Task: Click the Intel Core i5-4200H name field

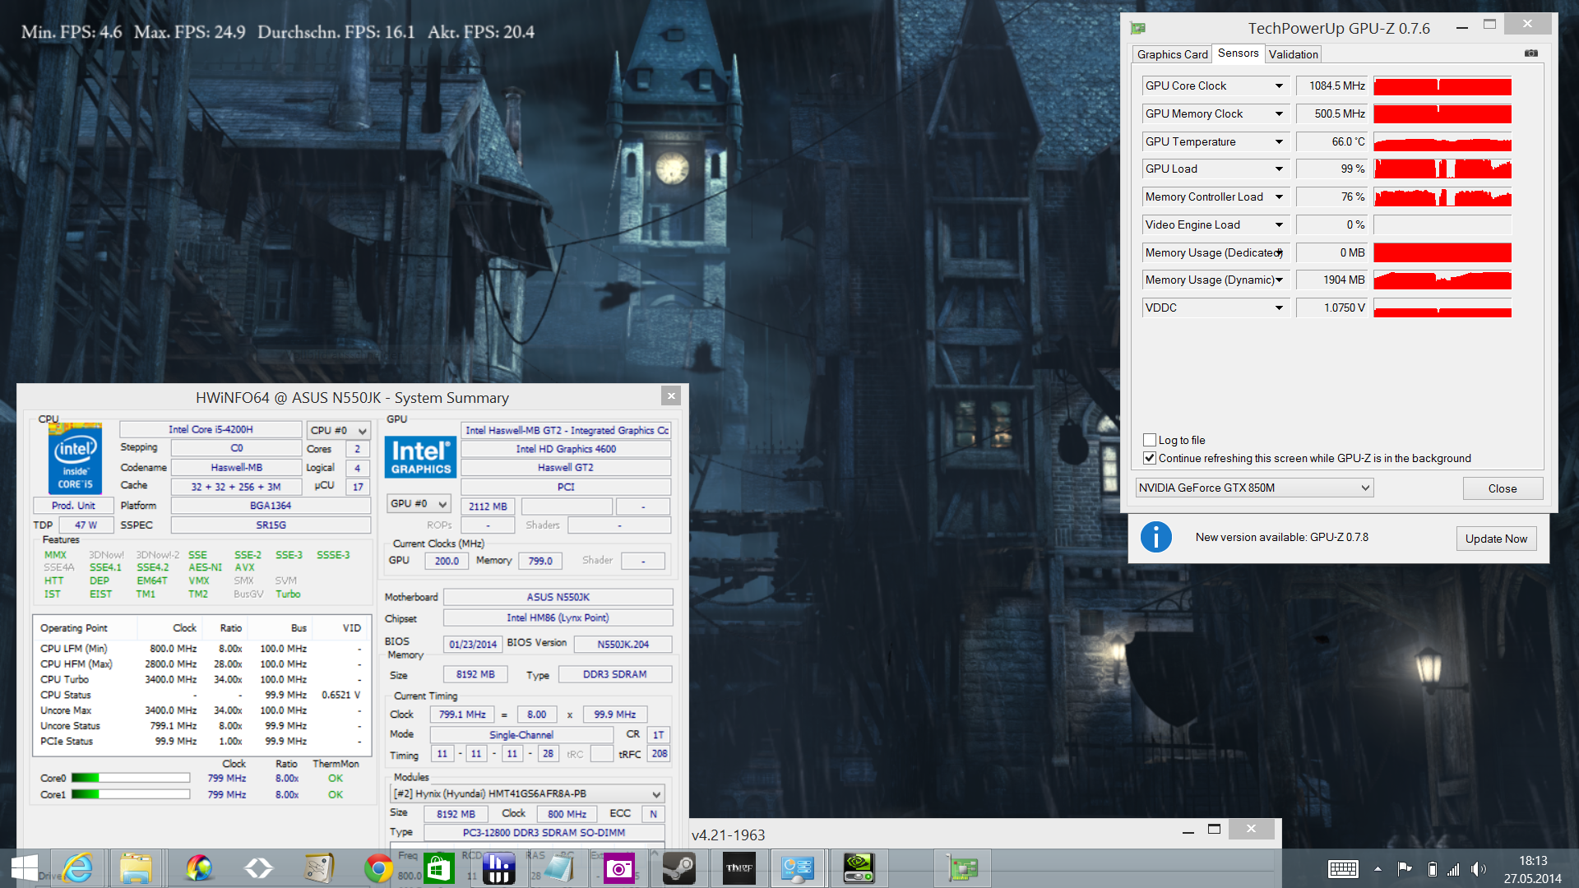Action: pos(211,429)
